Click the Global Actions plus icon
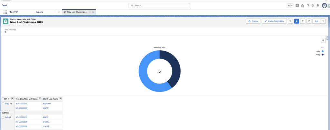The image size is (330, 130). coord(297,5)
